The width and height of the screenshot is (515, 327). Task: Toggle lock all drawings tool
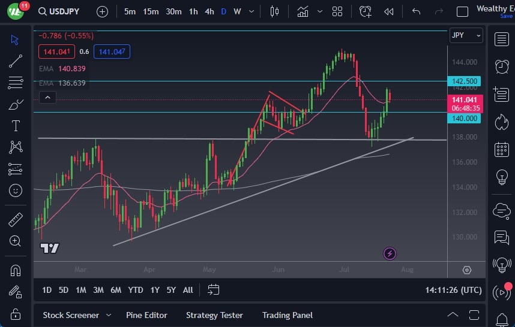tap(16, 314)
